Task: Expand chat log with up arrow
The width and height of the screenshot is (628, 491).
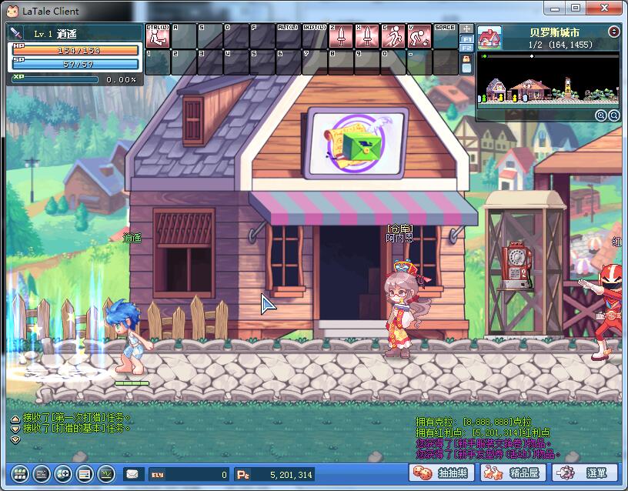Action: pos(15,419)
